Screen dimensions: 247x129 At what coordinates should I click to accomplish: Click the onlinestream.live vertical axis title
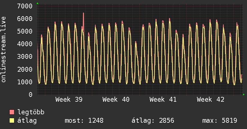pos(4,49)
